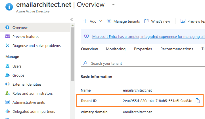The image size is (205, 119).
Task: Click the info icon in the Entra banner
Action: pos(86,36)
